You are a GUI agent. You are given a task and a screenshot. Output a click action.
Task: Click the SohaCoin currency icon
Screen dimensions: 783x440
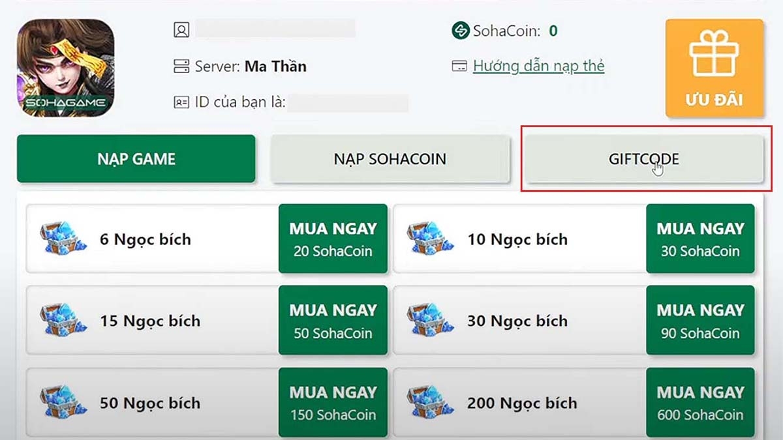461,29
